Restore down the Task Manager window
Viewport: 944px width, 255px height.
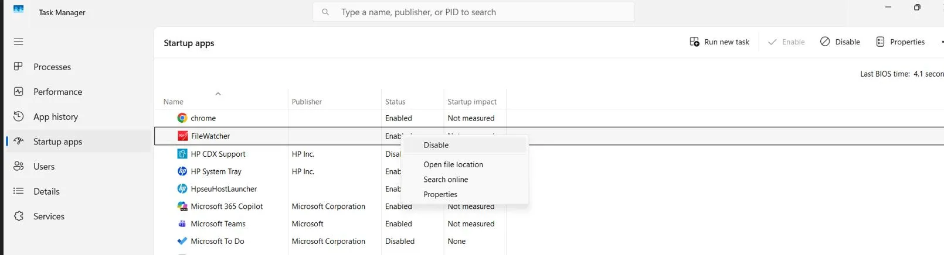pos(917,7)
